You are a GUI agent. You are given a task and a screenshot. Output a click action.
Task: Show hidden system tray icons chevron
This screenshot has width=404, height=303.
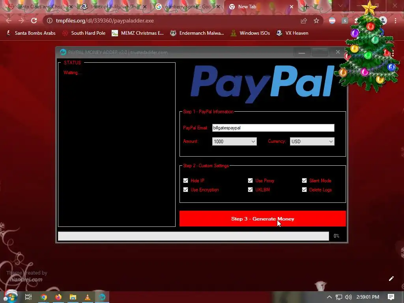tap(329, 297)
